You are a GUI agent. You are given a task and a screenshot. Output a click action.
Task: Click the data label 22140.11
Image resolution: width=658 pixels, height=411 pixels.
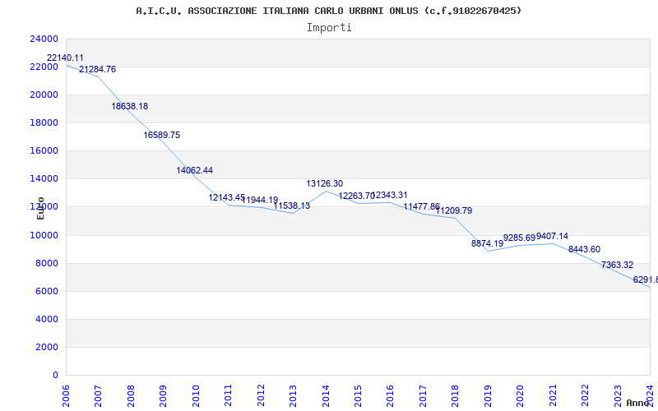65,58
